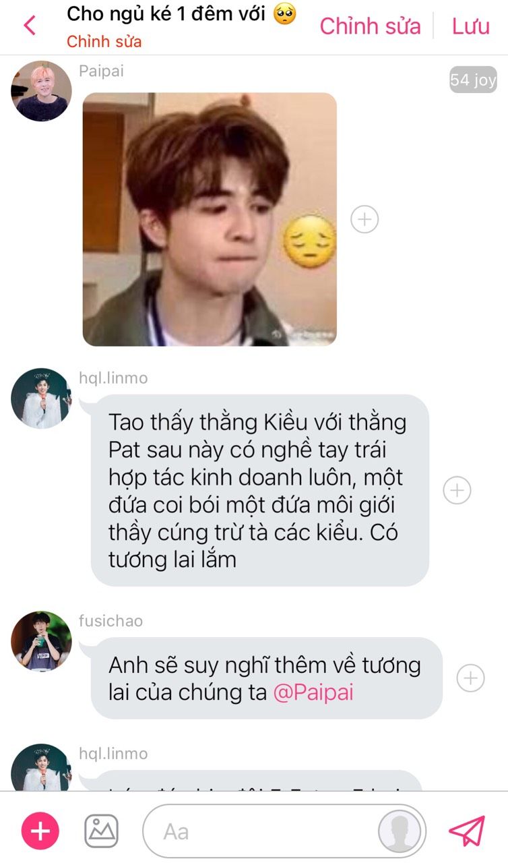Open the pink plus add menu

coord(40,831)
